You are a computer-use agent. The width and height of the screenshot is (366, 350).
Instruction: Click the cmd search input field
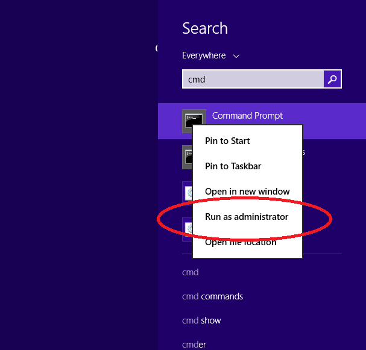pyautogui.click(x=253, y=79)
